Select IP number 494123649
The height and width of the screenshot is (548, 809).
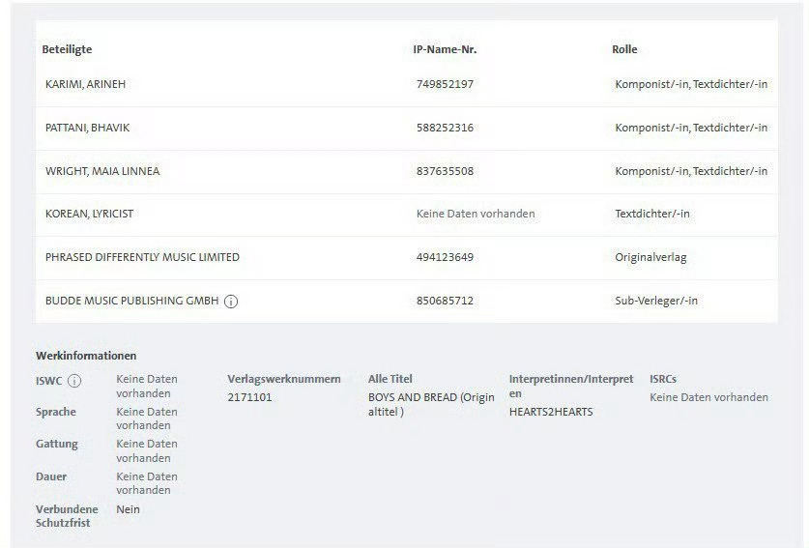tap(445, 257)
